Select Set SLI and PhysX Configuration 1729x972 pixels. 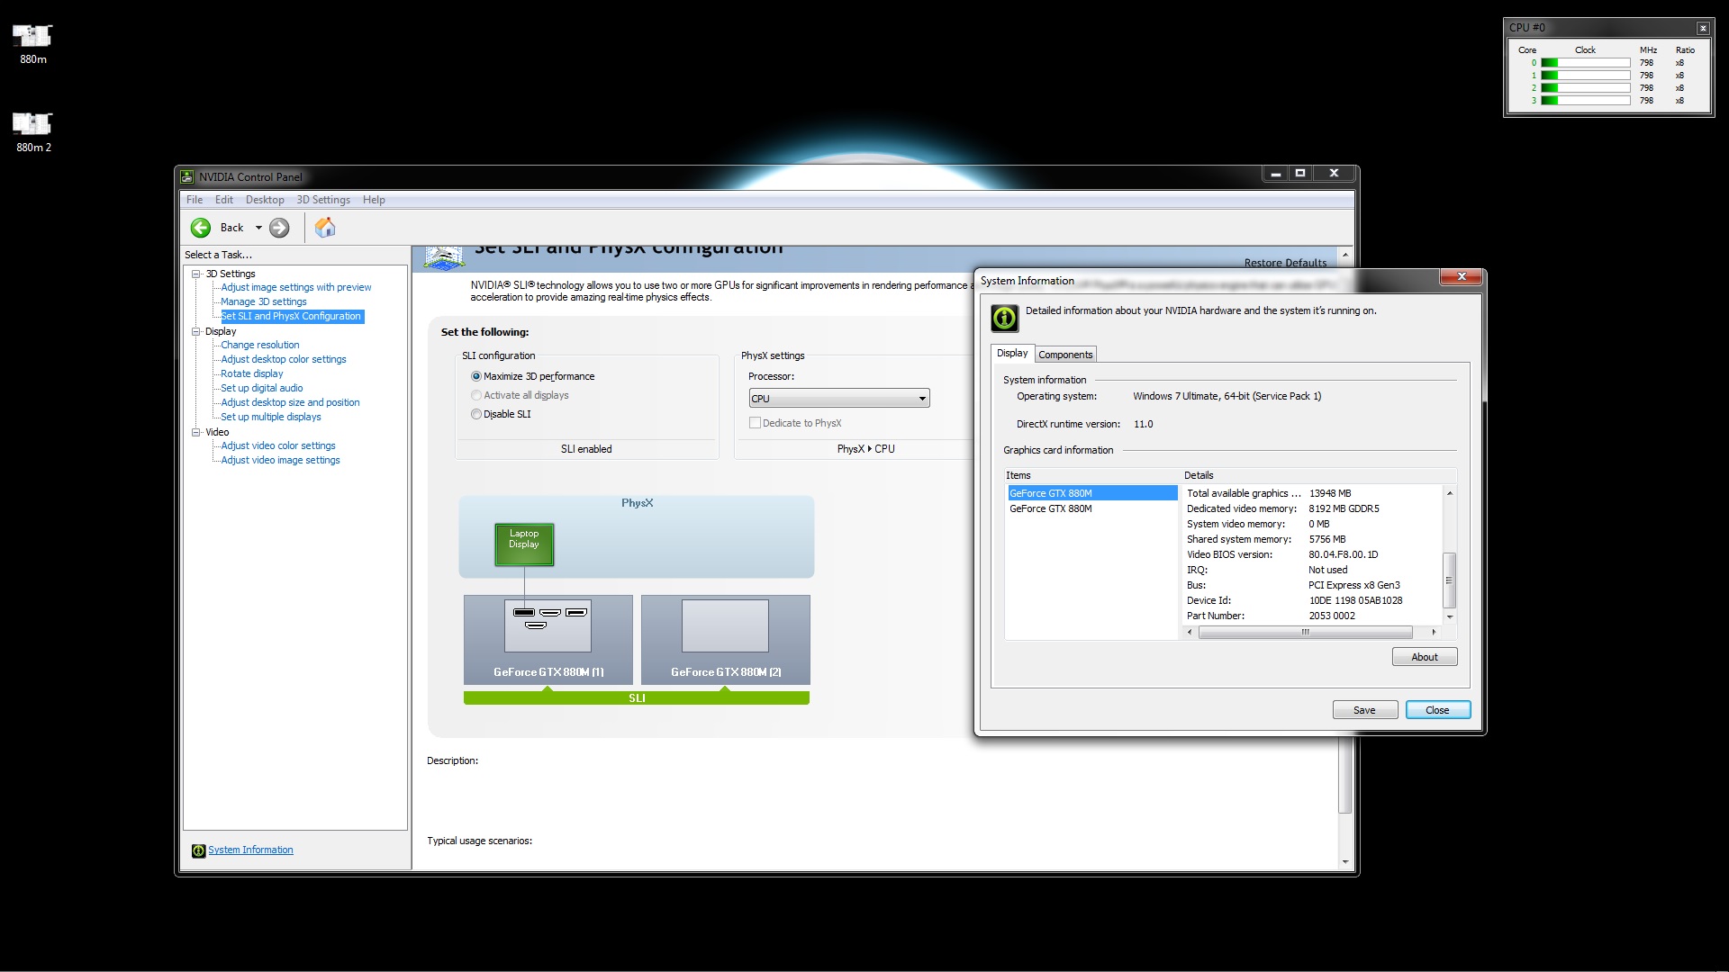click(292, 316)
